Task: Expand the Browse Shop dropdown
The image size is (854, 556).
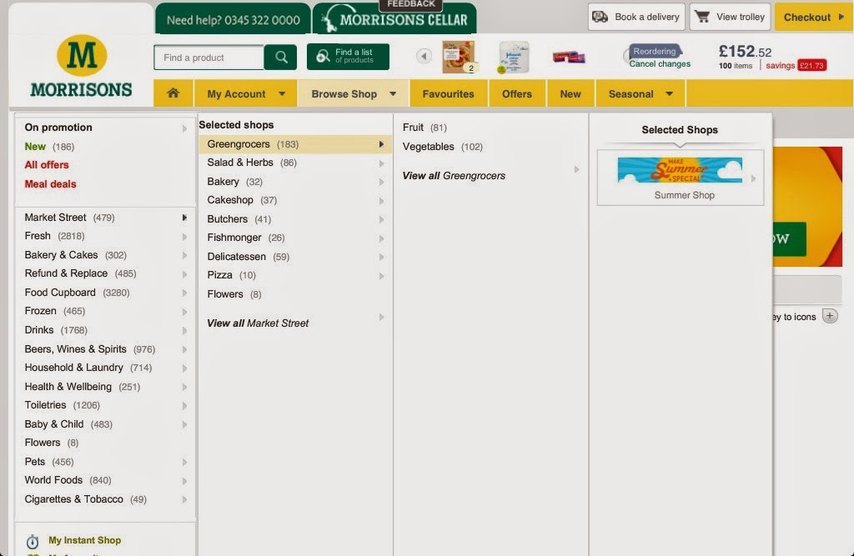Action: 354,93
